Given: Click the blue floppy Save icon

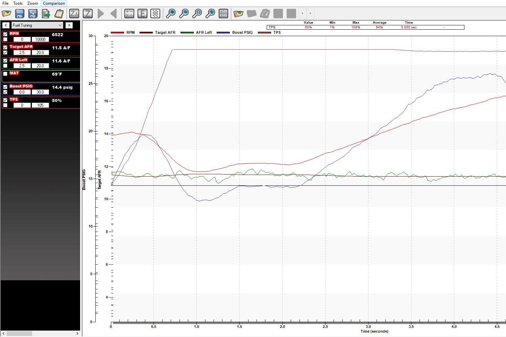Looking at the screenshot, I should pyautogui.click(x=20, y=14).
